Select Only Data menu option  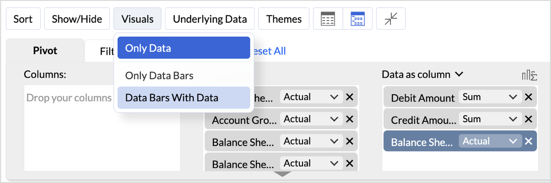point(184,48)
